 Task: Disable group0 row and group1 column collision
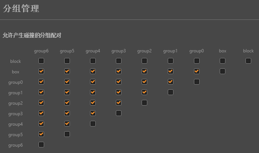(170, 82)
